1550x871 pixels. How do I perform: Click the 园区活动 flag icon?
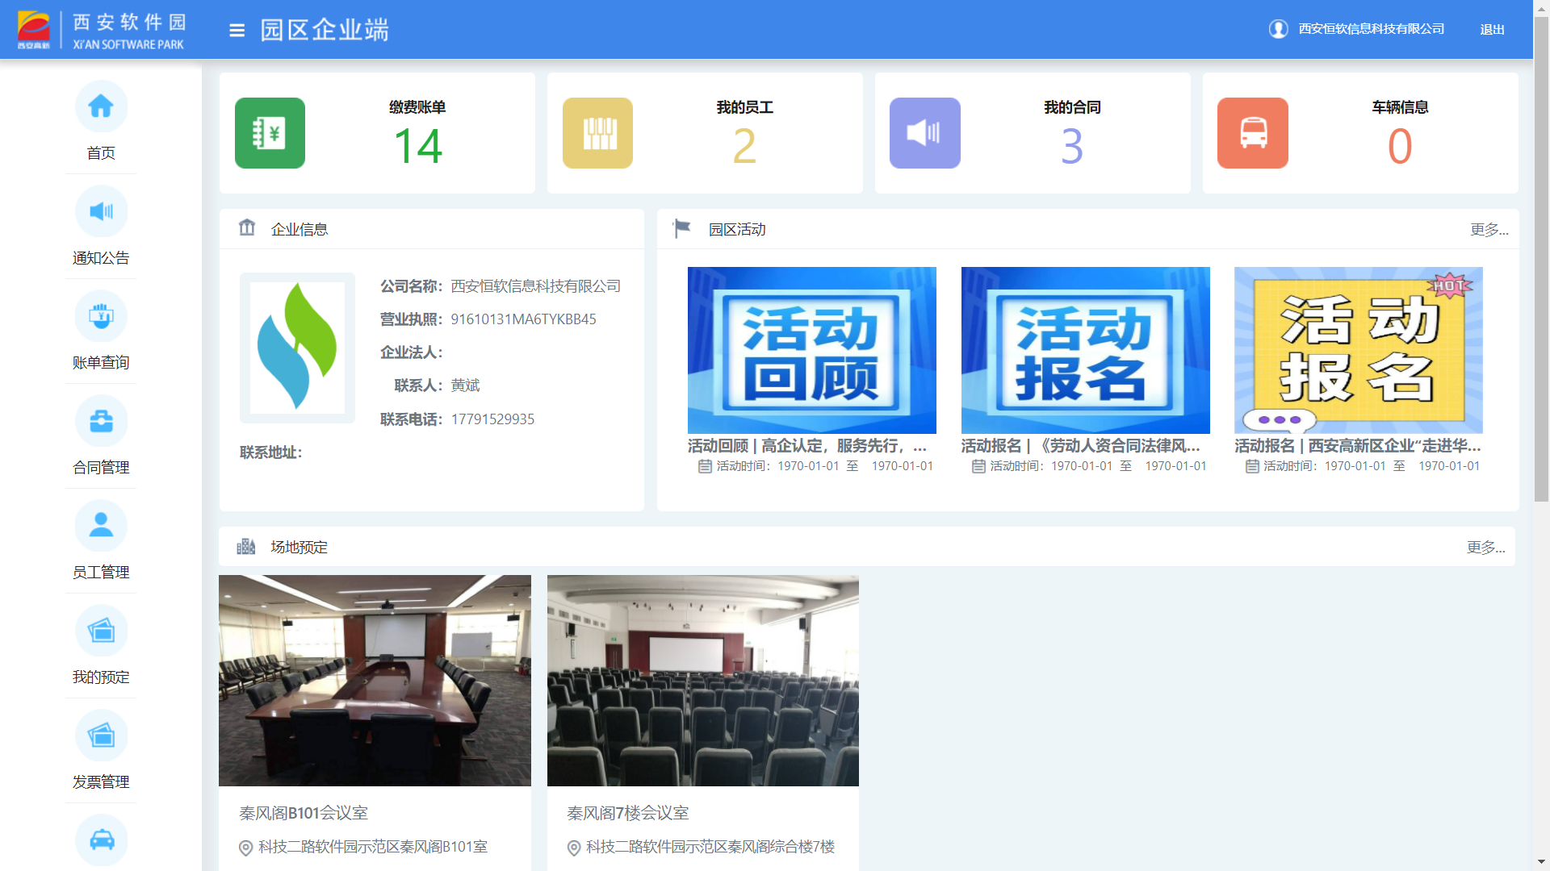(x=682, y=229)
